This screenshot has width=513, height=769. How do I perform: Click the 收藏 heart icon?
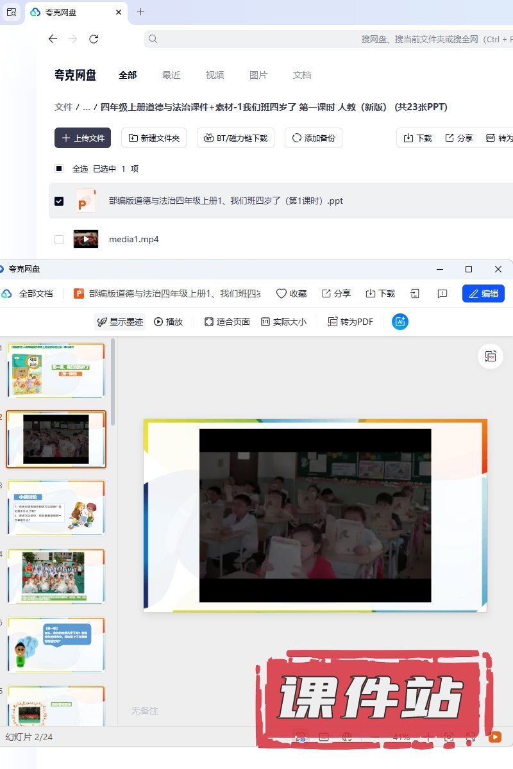(291, 294)
